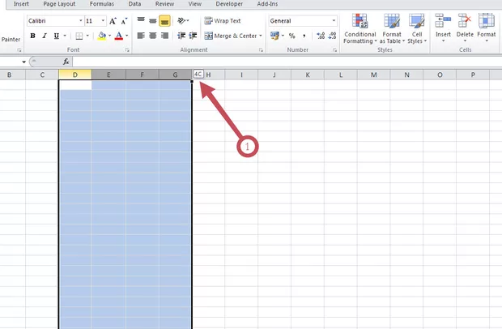The width and height of the screenshot is (502, 329).
Task: Switch to Developer tab
Action: (x=229, y=4)
